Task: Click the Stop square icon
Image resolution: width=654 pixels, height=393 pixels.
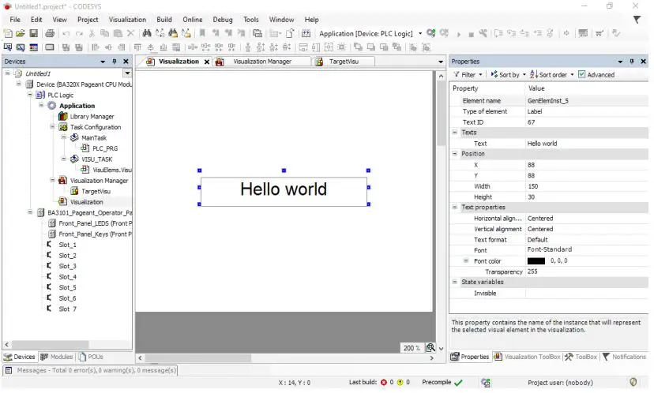Action: coord(471,34)
